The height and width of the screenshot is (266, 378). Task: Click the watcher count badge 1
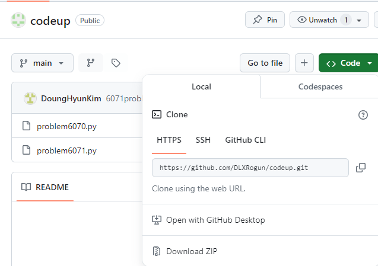346,20
